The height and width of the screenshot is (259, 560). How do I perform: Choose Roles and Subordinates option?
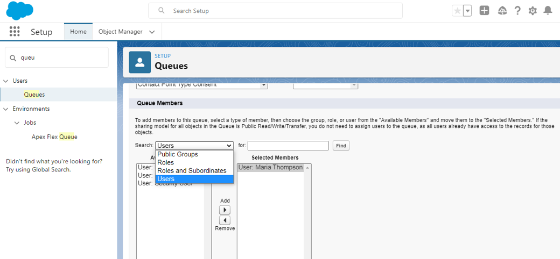point(194,171)
